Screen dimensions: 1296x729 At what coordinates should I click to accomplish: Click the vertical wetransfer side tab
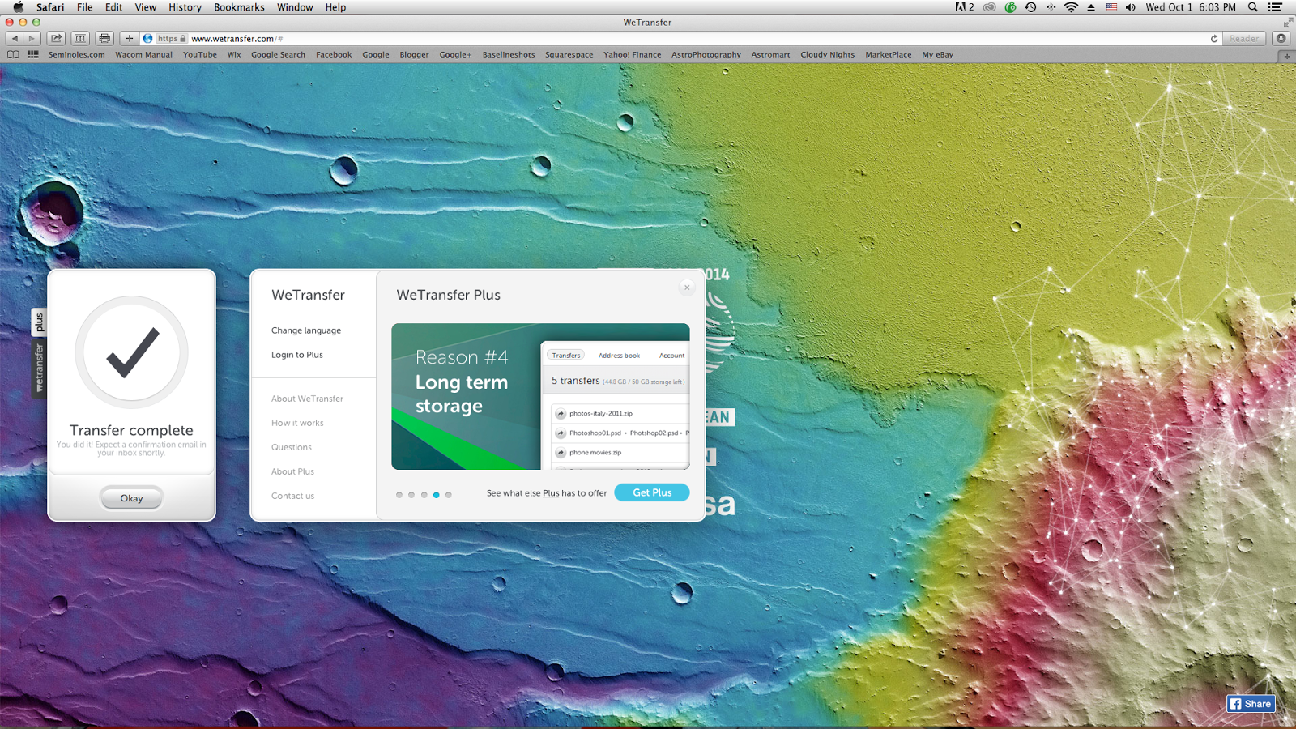pos(39,367)
